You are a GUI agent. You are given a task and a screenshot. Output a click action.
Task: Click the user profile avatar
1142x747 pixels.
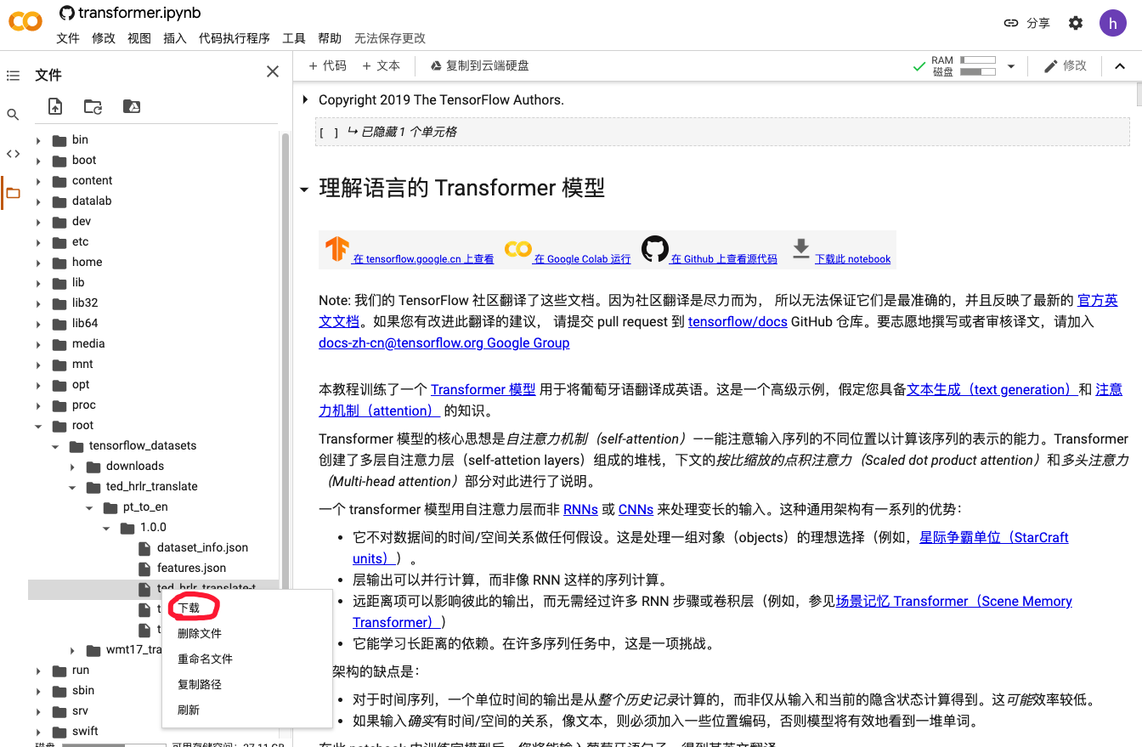(x=1112, y=22)
